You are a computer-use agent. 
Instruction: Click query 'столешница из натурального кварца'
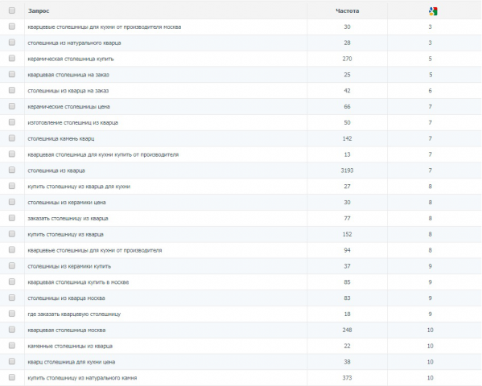[74, 43]
